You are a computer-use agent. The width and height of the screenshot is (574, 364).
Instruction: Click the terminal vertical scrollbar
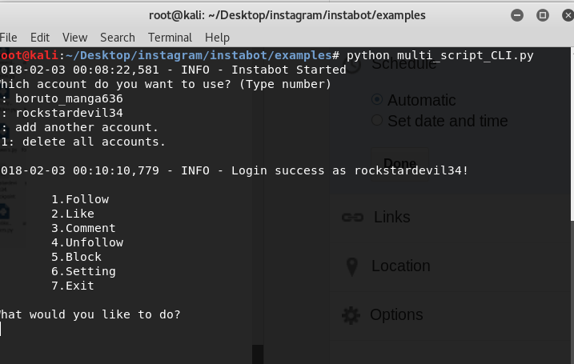click(572, 134)
